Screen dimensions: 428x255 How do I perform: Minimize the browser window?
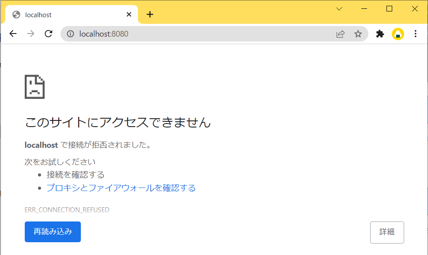[x=364, y=9]
